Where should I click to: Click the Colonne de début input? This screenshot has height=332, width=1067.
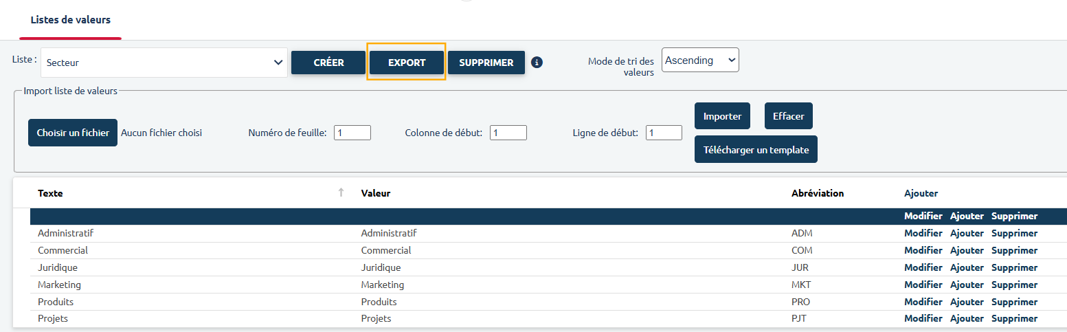[508, 133]
